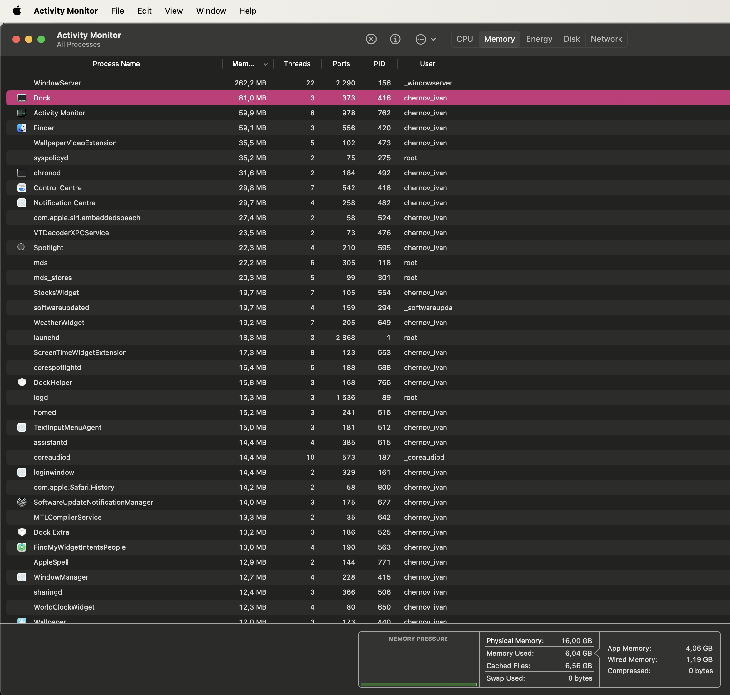The width and height of the screenshot is (730, 695).
Task: Select the WorldClockWidget process
Action: point(368,607)
